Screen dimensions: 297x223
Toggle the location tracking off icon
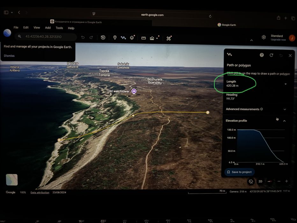tap(251, 181)
